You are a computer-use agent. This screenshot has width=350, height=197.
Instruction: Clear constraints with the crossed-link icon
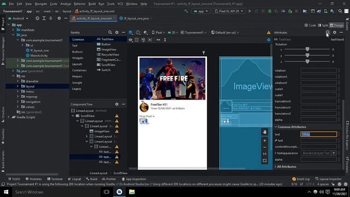143,40
